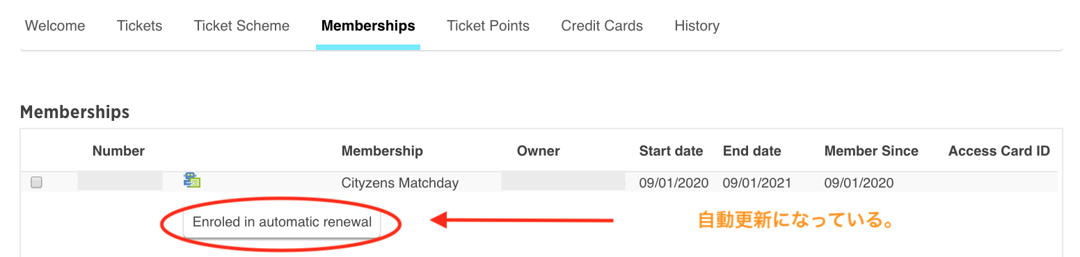Open the Welcome tab
This screenshot has height=257, width=1080.
(55, 26)
